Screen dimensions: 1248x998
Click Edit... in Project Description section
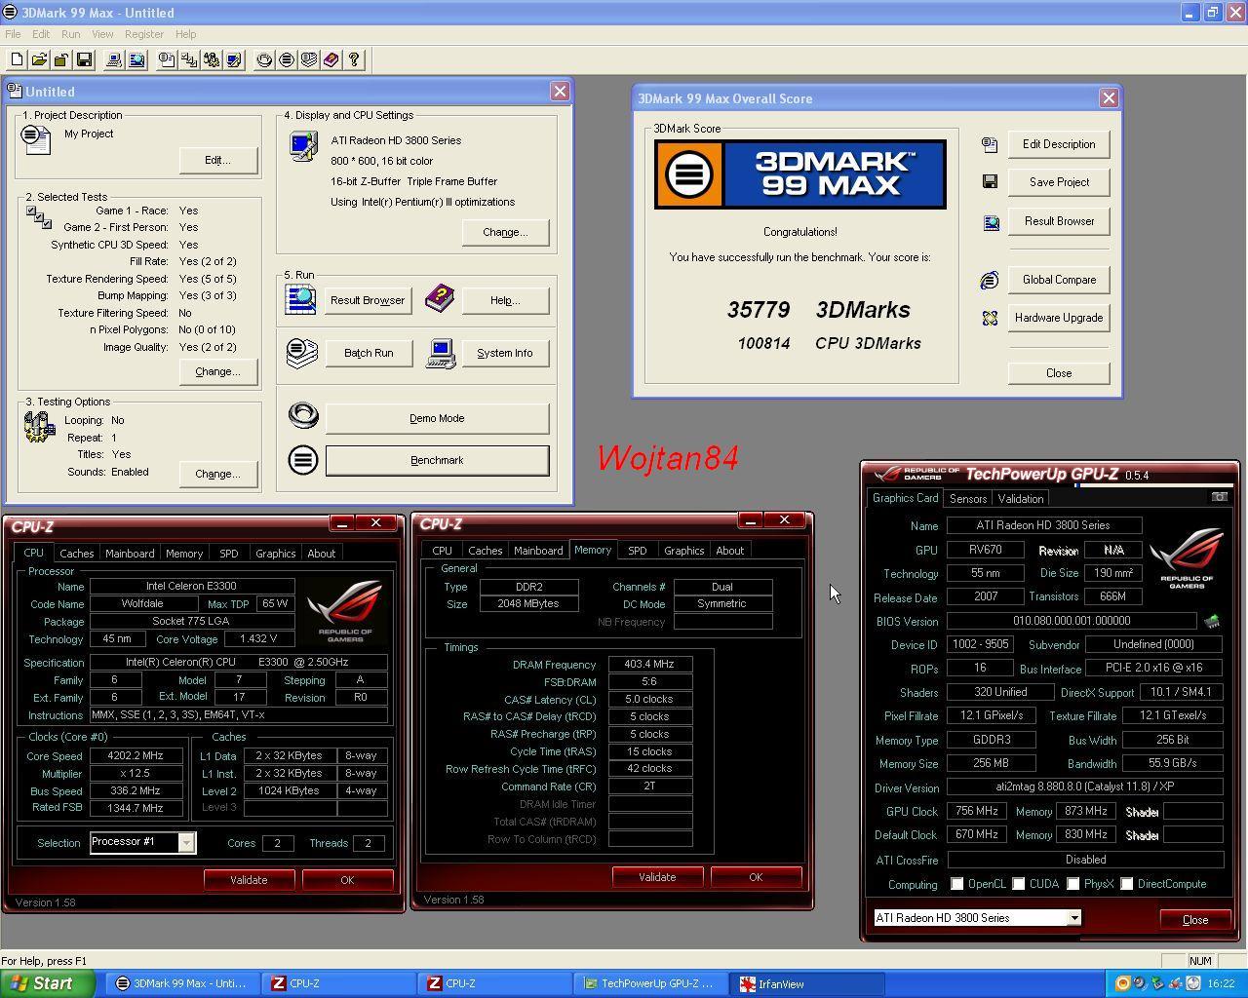tap(218, 160)
